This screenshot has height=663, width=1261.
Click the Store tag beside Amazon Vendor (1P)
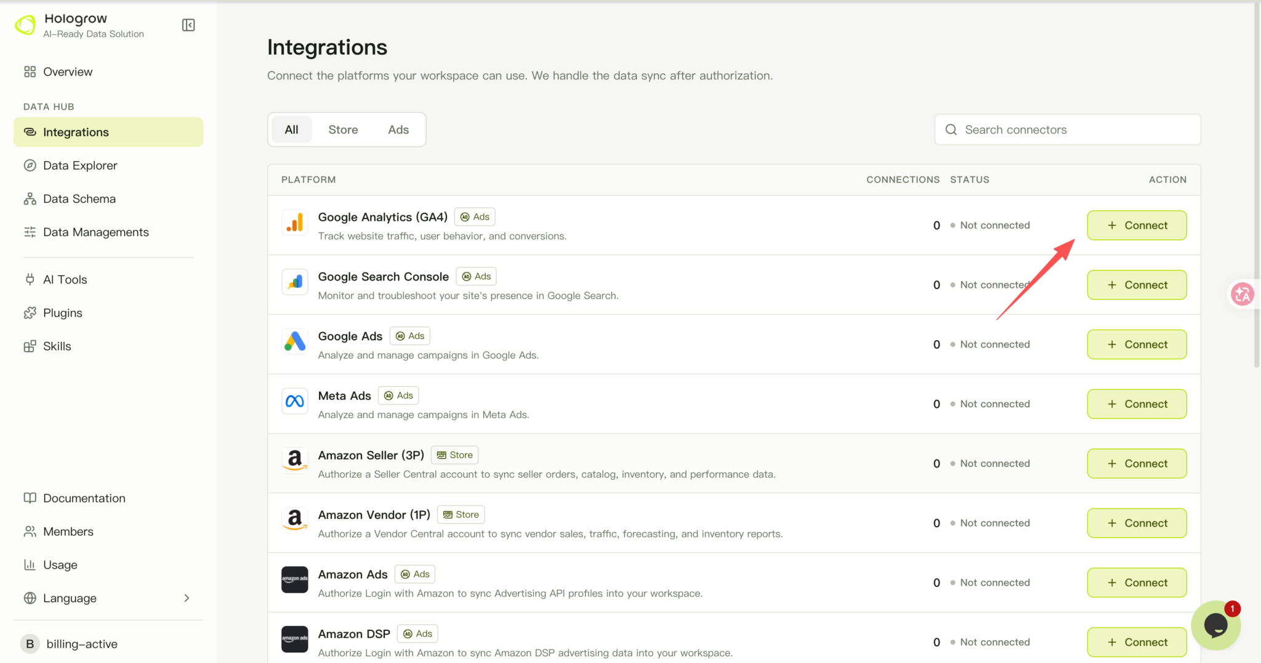click(461, 515)
